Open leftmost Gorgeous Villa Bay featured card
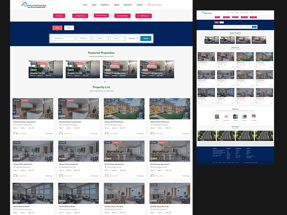 click(x=46, y=69)
